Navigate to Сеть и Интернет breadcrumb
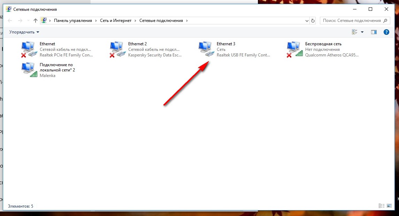Viewport: 399px width, 216px height. click(116, 21)
